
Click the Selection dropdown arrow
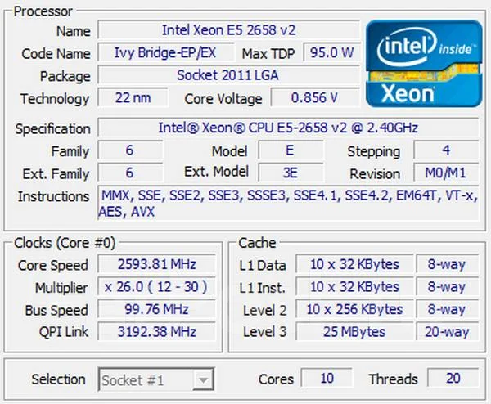[203, 380]
